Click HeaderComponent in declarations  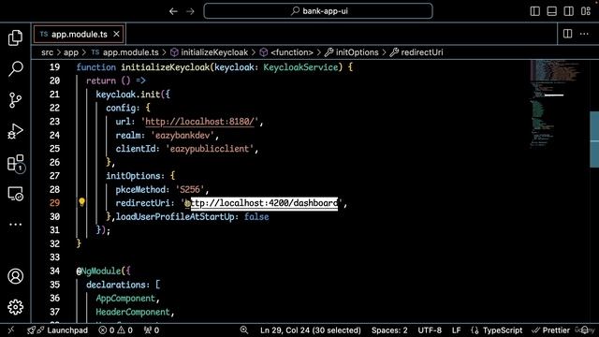coord(133,312)
